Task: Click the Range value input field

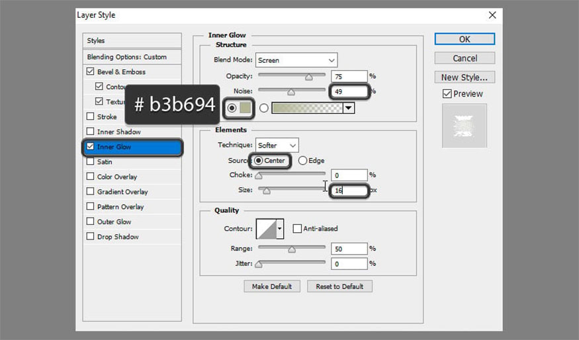Action: point(350,249)
